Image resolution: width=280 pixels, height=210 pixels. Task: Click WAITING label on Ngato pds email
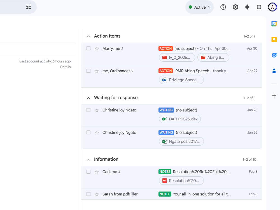click(166, 132)
